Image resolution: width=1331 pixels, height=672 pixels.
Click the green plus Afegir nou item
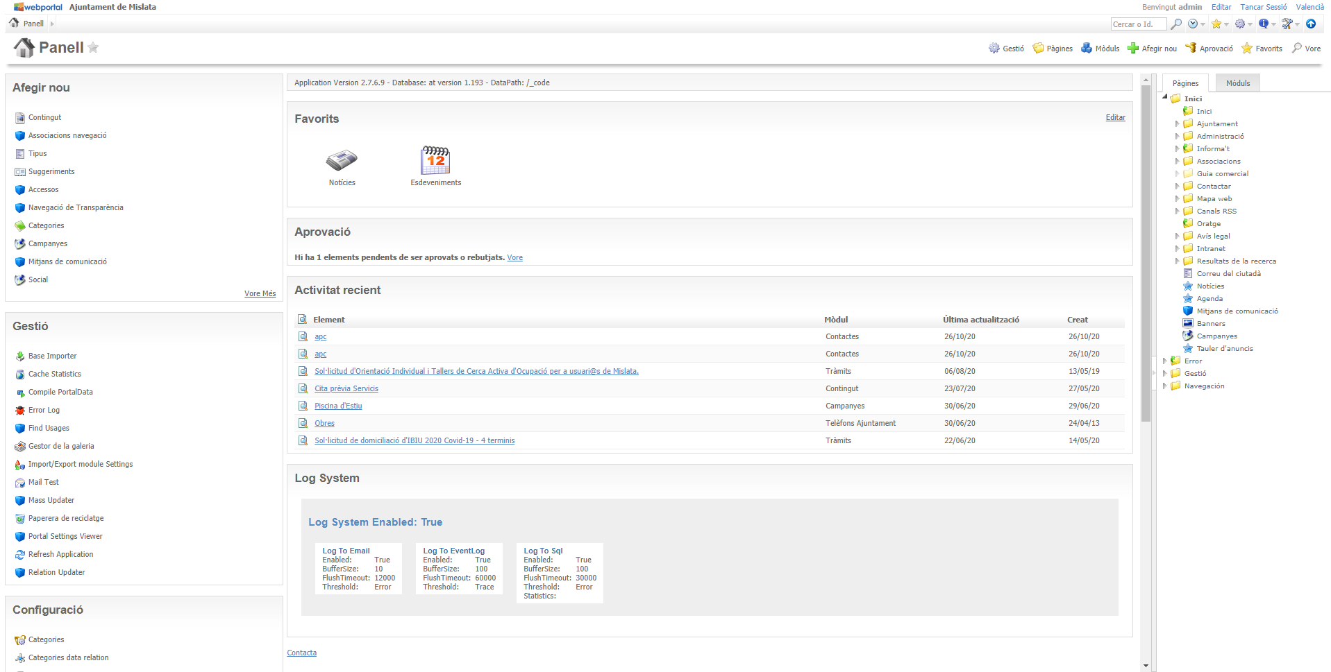1152,49
